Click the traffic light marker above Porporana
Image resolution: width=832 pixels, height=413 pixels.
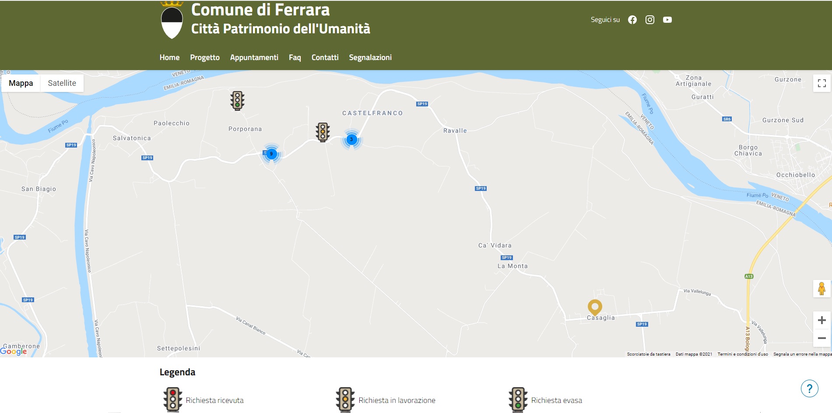[237, 100]
